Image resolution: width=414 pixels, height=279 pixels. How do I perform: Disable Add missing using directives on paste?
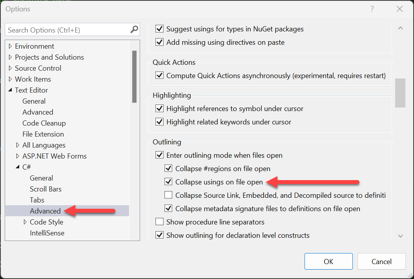click(x=159, y=42)
